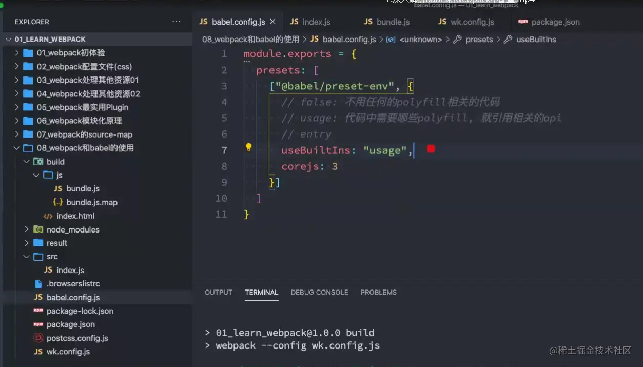The width and height of the screenshot is (643, 367).
Task: Expand the 02_webpack配置文件(css) folder
Action: (17, 66)
